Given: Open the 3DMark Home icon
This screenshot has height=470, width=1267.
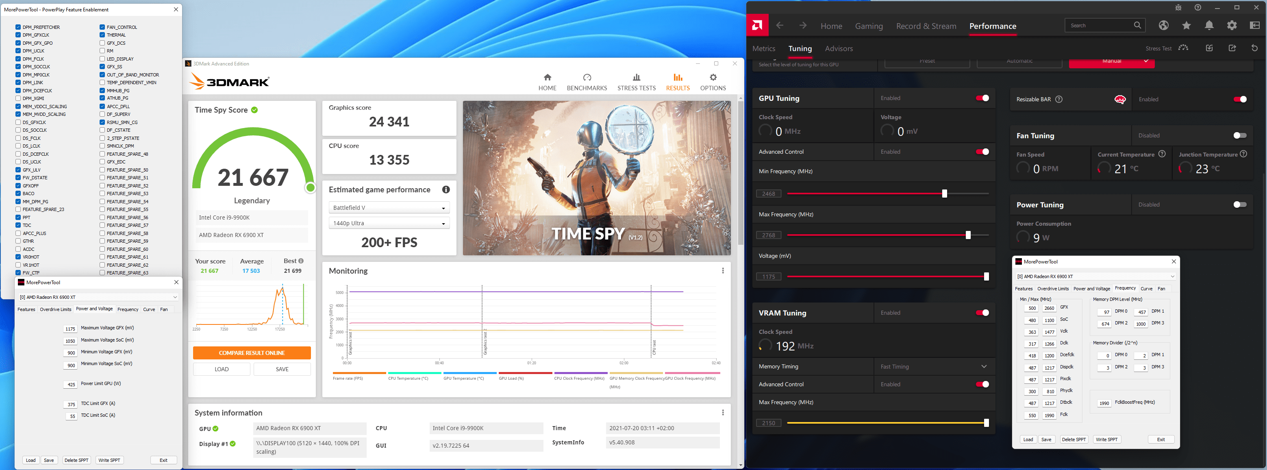Looking at the screenshot, I should pyautogui.click(x=547, y=78).
